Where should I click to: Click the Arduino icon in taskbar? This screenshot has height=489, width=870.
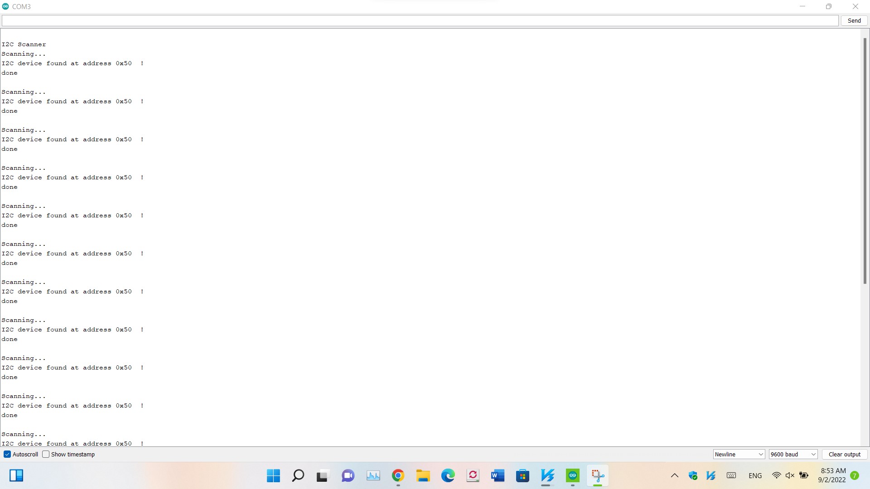[x=573, y=475]
